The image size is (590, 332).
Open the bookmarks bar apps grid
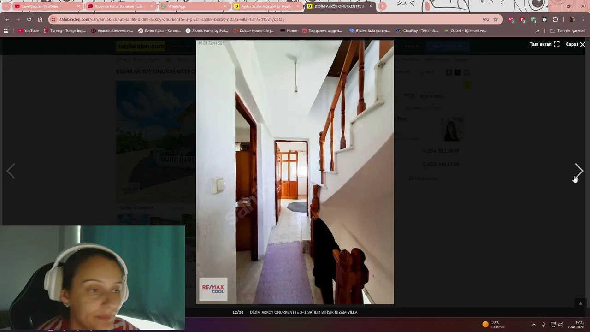(6, 31)
